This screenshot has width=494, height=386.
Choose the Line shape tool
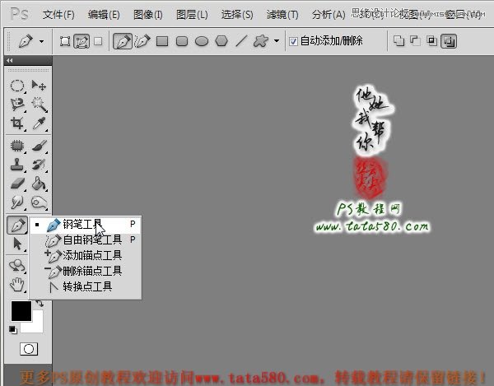tap(241, 41)
